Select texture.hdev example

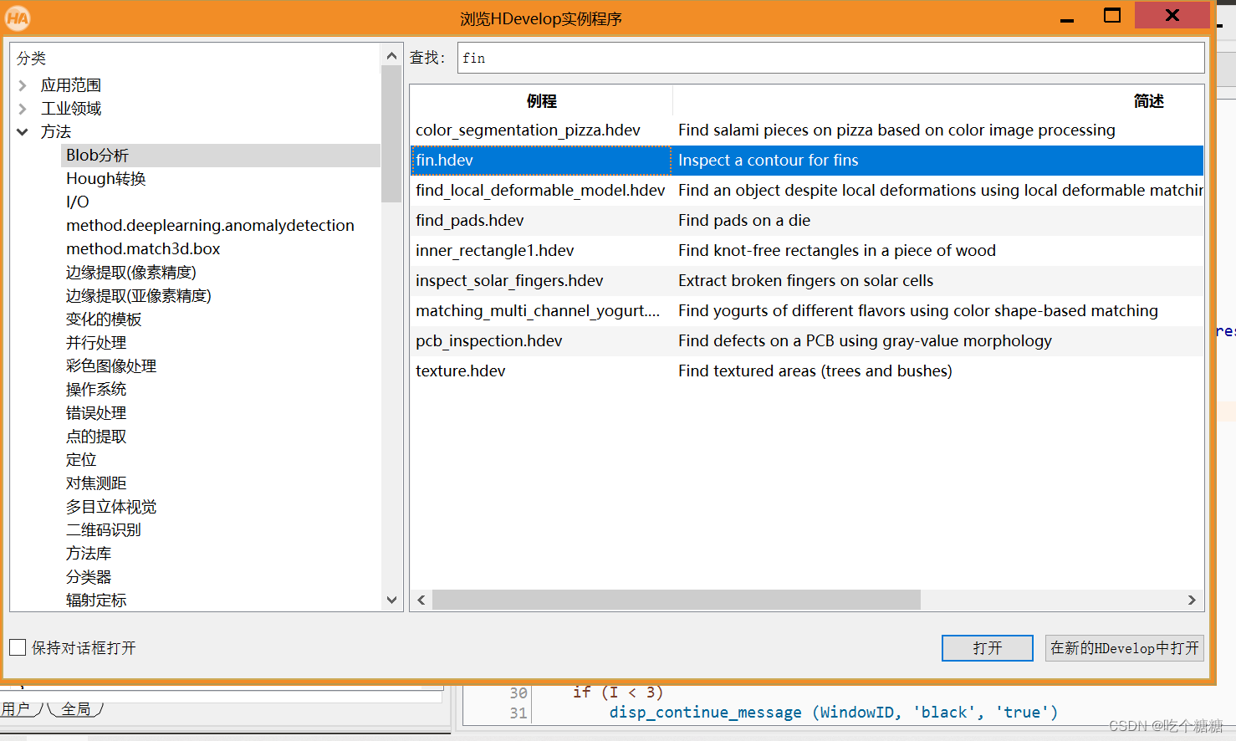tap(807, 371)
